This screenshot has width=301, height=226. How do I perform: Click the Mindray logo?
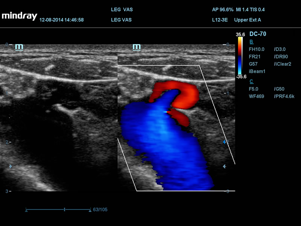(19, 16)
